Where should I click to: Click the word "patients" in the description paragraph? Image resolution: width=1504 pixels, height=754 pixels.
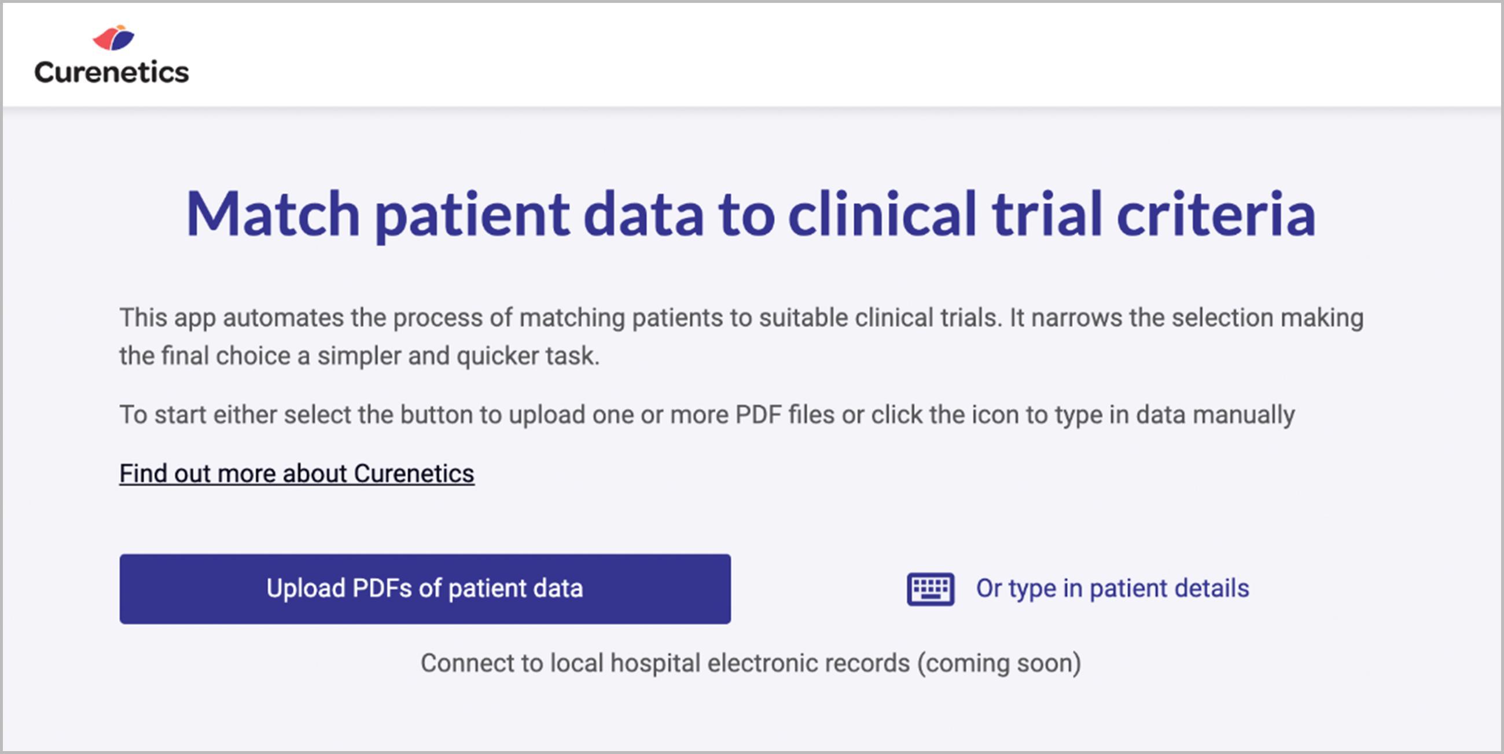click(x=676, y=318)
